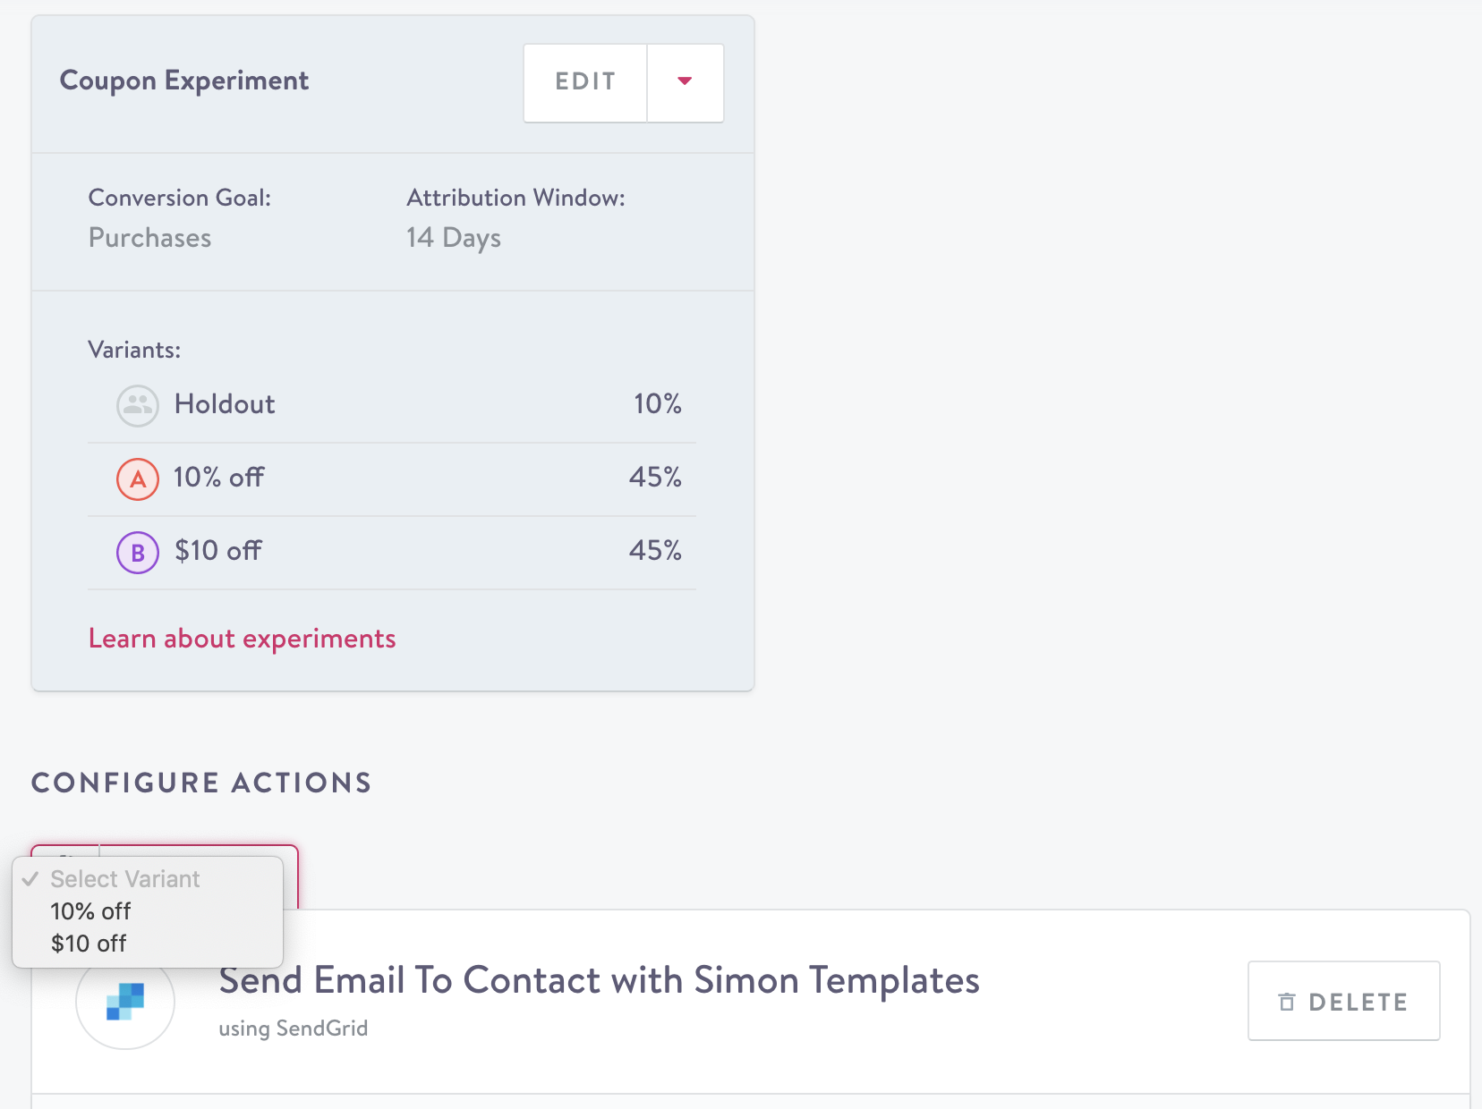Click the Purchases conversion goal value
Image resolution: width=1482 pixels, height=1109 pixels.
(149, 238)
